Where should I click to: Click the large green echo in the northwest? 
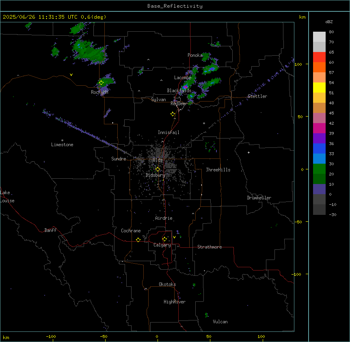[90, 52]
